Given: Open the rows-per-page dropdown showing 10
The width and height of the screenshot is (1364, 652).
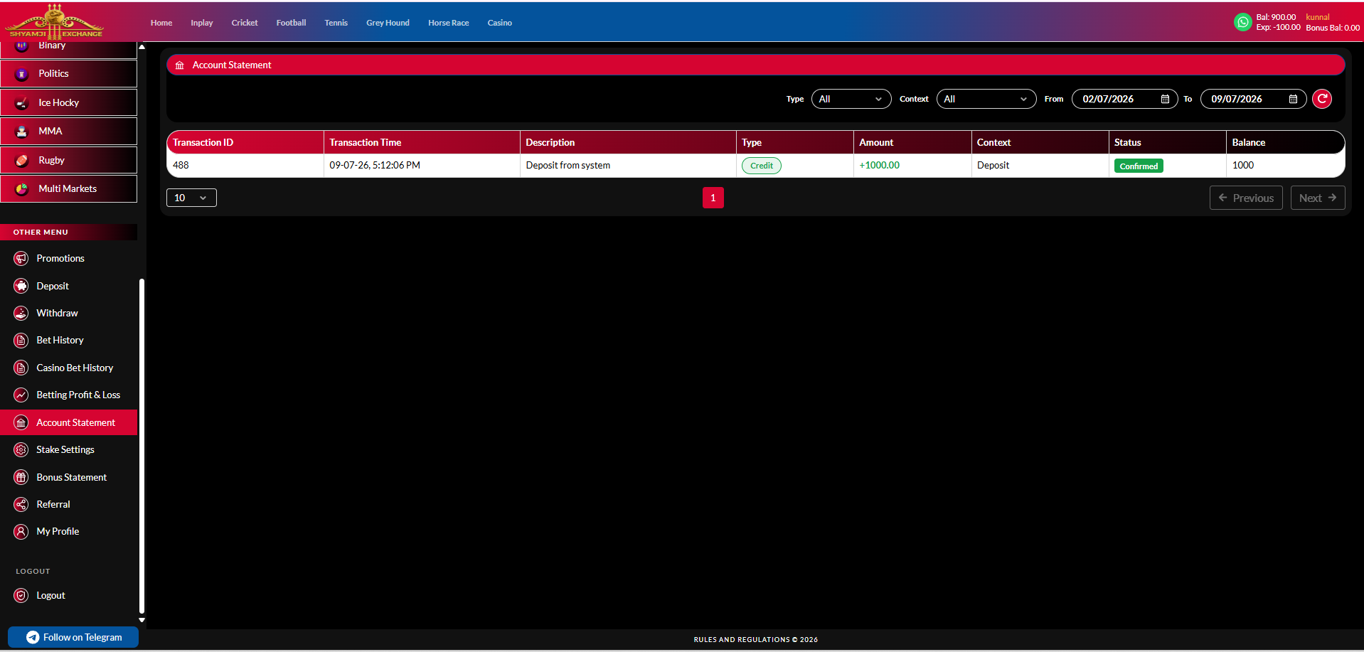Looking at the screenshot, I should (x=191, y=198).
